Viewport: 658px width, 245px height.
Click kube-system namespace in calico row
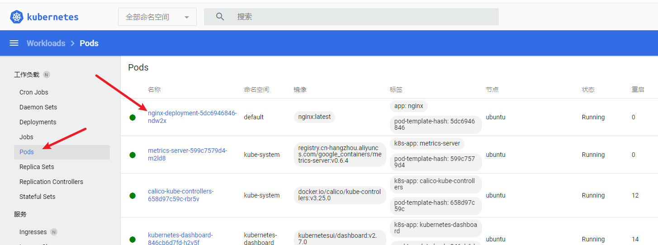(262, 195)
